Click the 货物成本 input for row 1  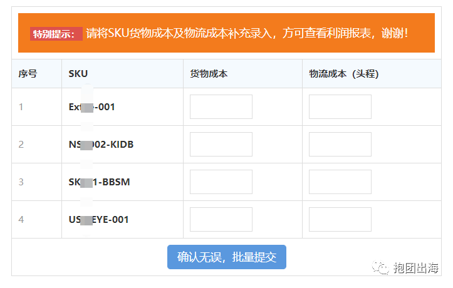tap(221, 106)
